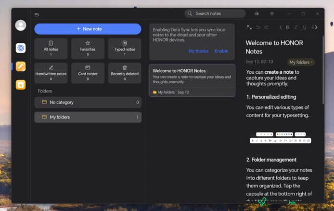
Task: Open the user profile avatar
Action: (21, 26)
